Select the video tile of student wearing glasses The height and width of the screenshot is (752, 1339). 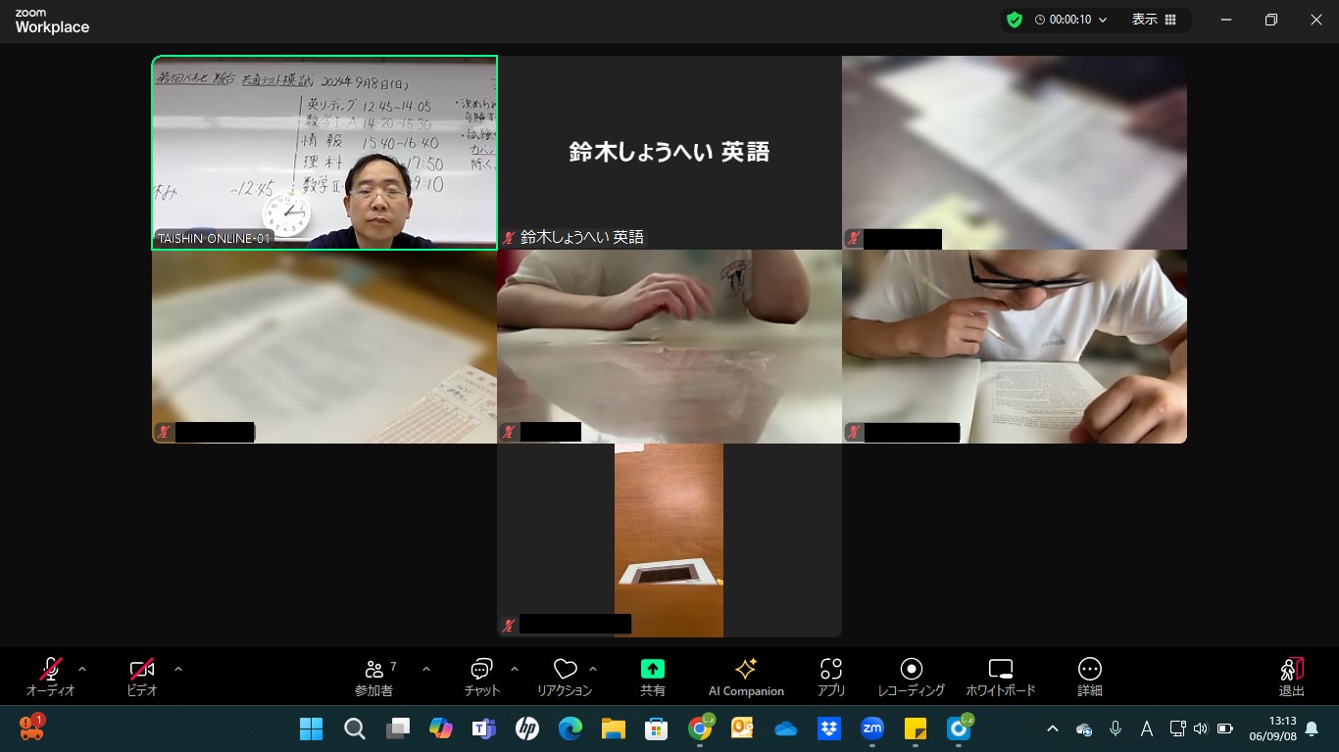(x=1015, y=347)
